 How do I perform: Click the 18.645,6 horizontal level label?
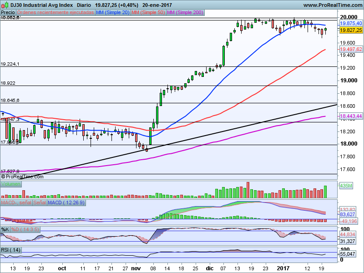pyautogui.click(x=10, y=101)
